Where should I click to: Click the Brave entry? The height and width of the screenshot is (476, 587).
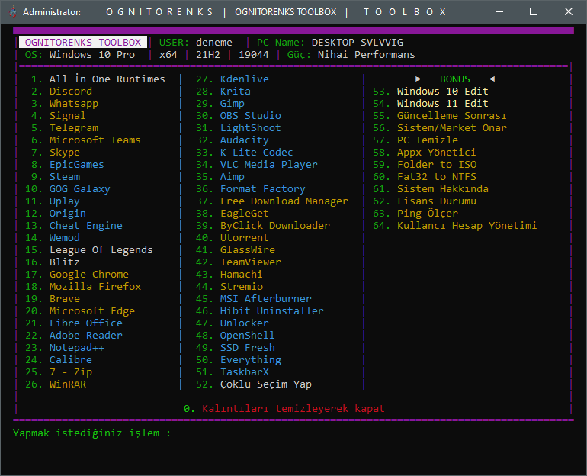pos(64,299)
